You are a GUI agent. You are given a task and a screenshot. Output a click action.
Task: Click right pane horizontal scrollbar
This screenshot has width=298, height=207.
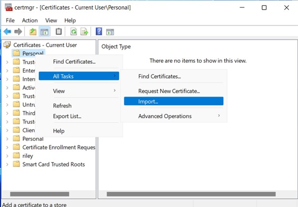coord(191,194)
